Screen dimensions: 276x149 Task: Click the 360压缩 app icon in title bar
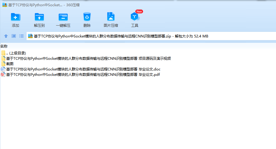coord(4,5)
